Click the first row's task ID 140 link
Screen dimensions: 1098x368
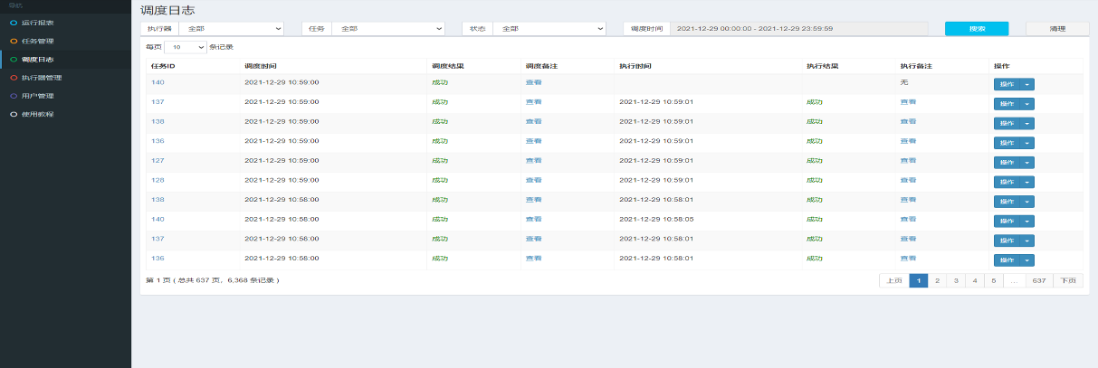(x=158, y=82)
